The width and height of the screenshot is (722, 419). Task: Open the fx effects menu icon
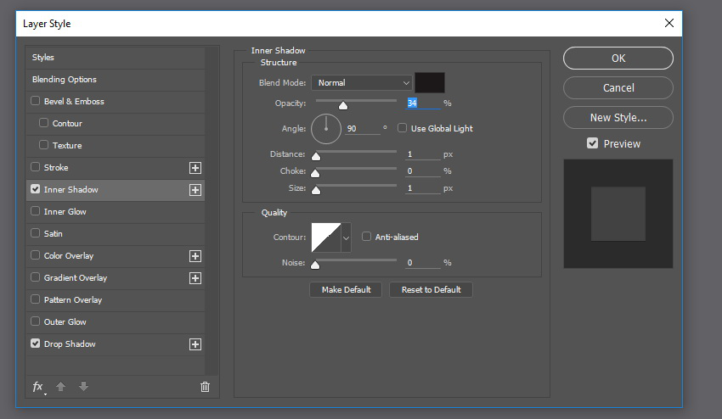tap(39, 387)
